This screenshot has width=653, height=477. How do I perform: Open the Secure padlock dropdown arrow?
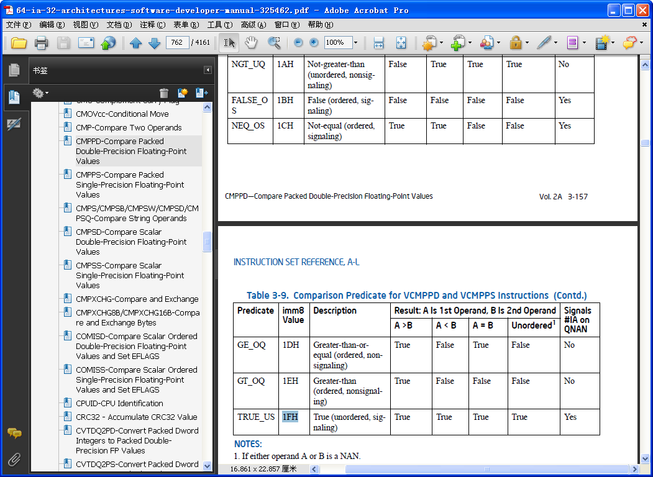[x=527, y=43]
